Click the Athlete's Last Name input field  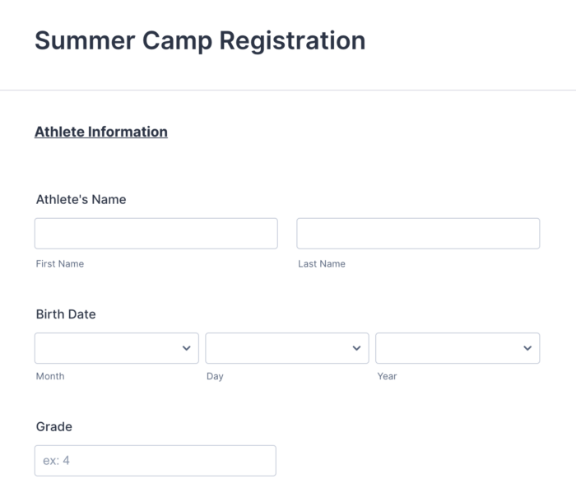pyautogui.click(x=417, y=234)
